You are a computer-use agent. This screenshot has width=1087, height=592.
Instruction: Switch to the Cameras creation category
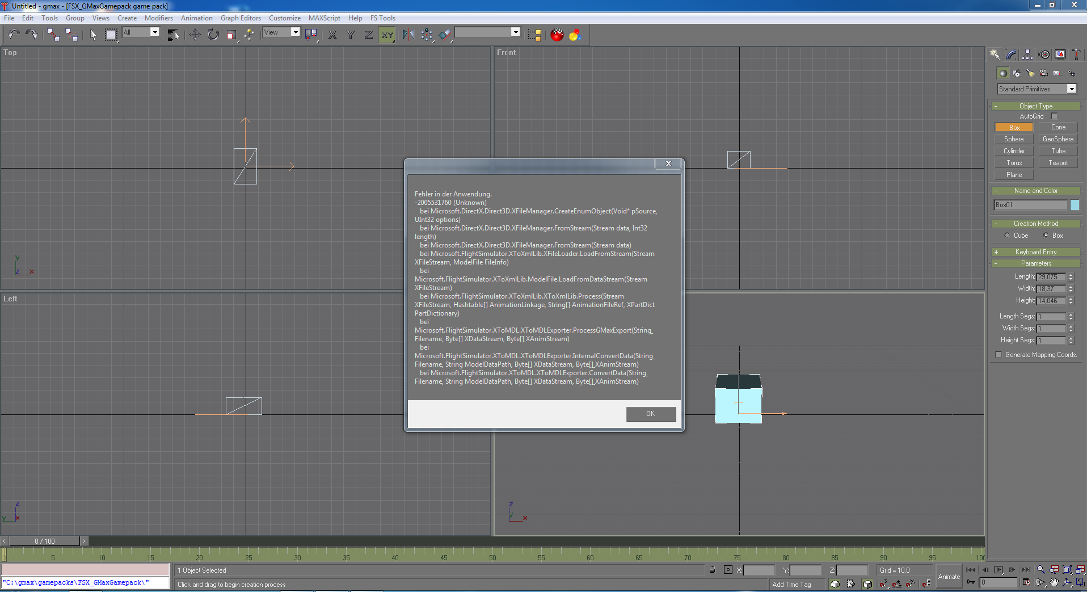click(1044, 73)
